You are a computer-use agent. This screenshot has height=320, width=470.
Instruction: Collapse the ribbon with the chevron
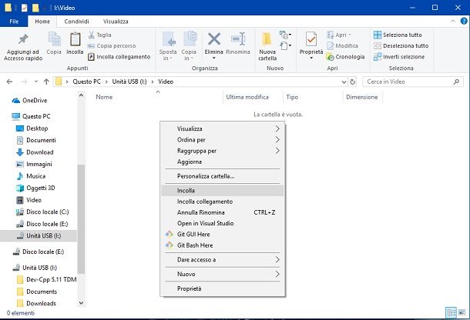(x=453, y=21)
